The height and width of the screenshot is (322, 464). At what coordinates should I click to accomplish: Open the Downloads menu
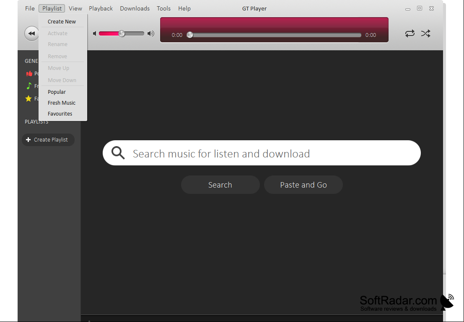point(135,8)
